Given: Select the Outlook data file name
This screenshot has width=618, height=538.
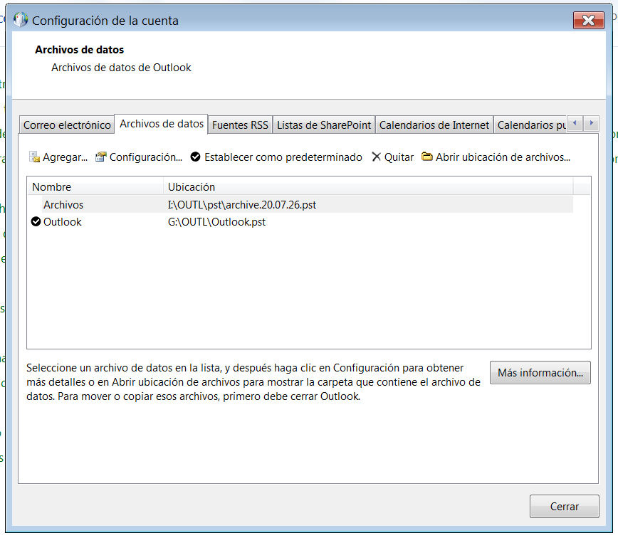Looking at the screenshot, I should 62,222.
